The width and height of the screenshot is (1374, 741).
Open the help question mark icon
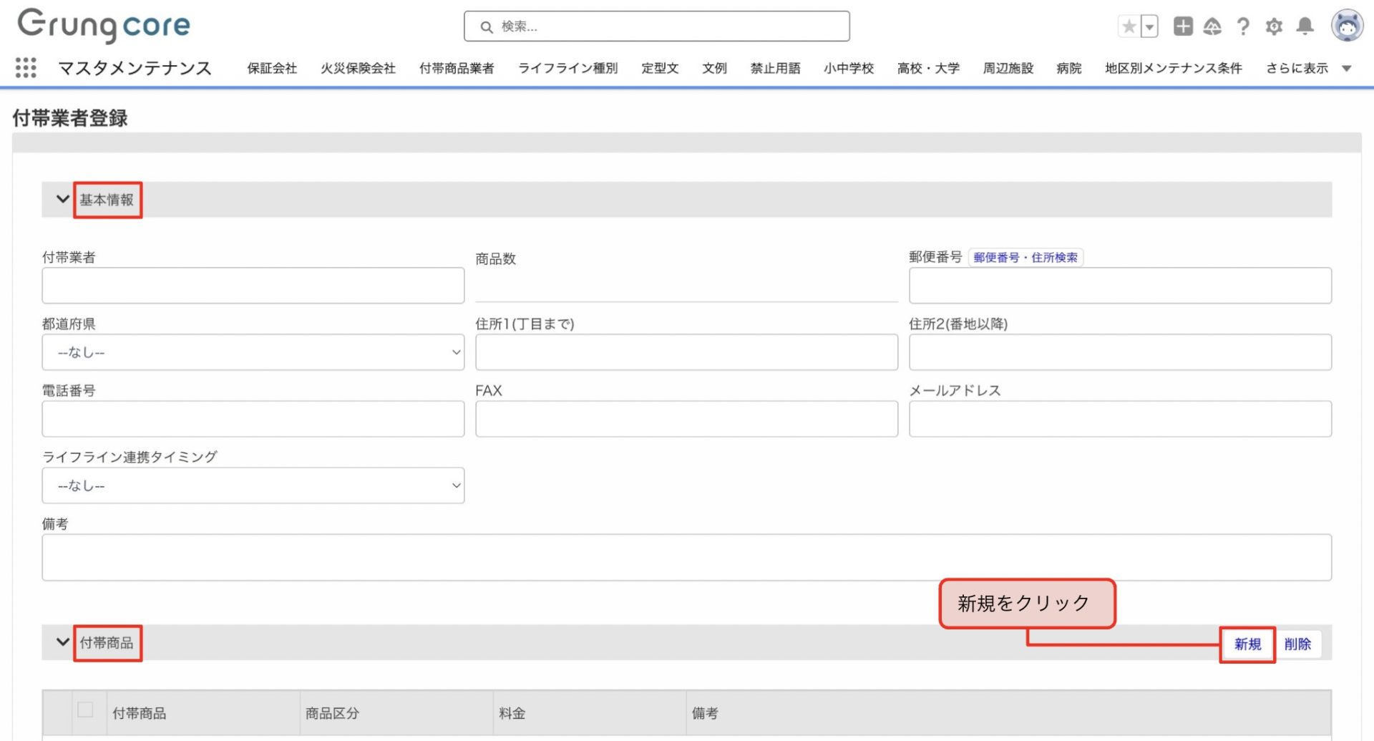point(1243,27)
